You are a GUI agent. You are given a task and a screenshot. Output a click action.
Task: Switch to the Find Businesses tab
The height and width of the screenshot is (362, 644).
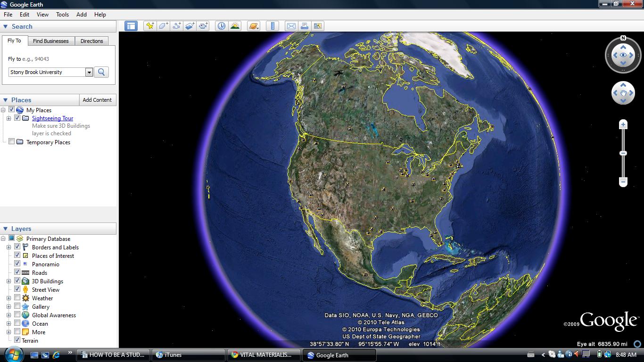pos(50,41)
